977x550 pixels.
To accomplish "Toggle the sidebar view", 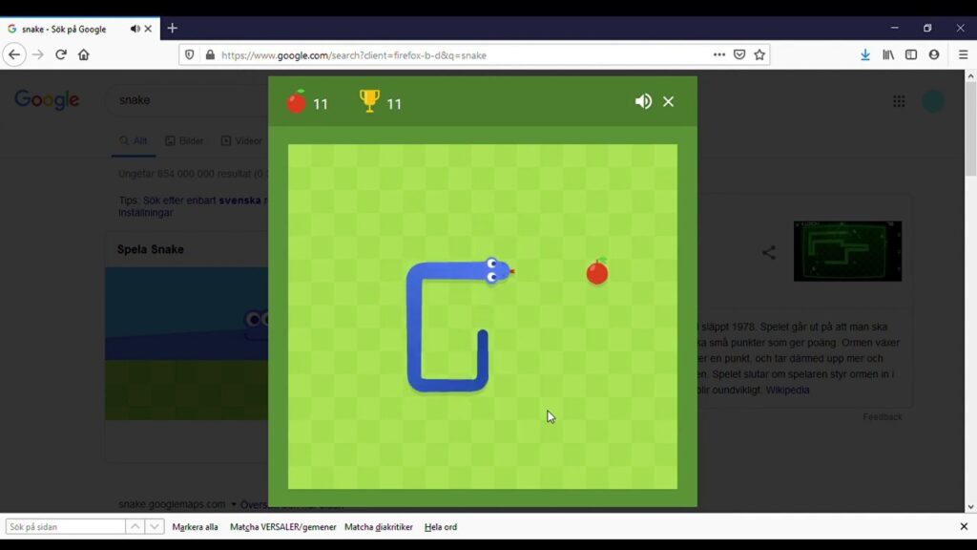I will (x=911, y=54).
